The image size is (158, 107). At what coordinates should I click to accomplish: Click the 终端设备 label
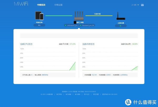39,22
